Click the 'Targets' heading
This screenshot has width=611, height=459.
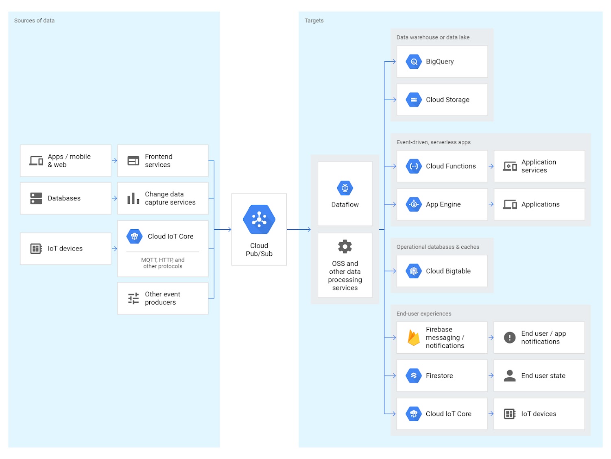[314, 21]
